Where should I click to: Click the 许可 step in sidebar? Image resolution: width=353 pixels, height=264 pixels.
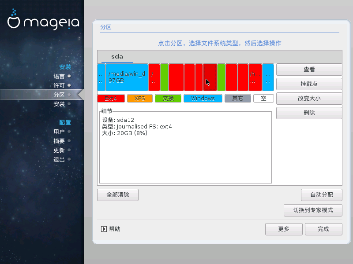59,85
